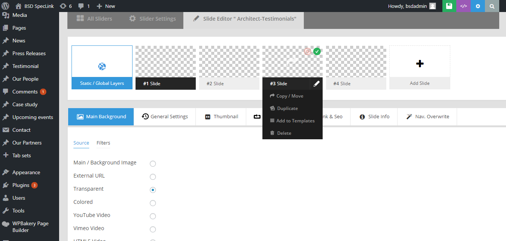Select the #2 Slide thumbnail
Screen dimensions: 506x241
coord(229,68)
